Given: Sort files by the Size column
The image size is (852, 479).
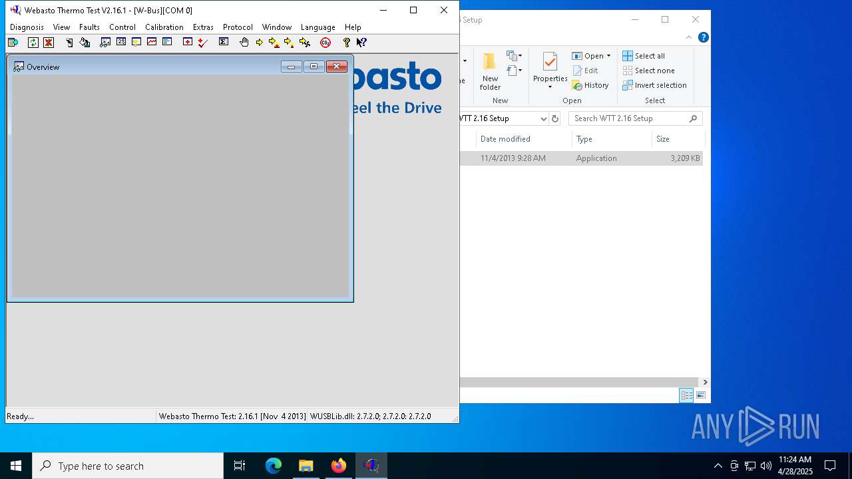Looking at the screenshot, I should (678, 139).
